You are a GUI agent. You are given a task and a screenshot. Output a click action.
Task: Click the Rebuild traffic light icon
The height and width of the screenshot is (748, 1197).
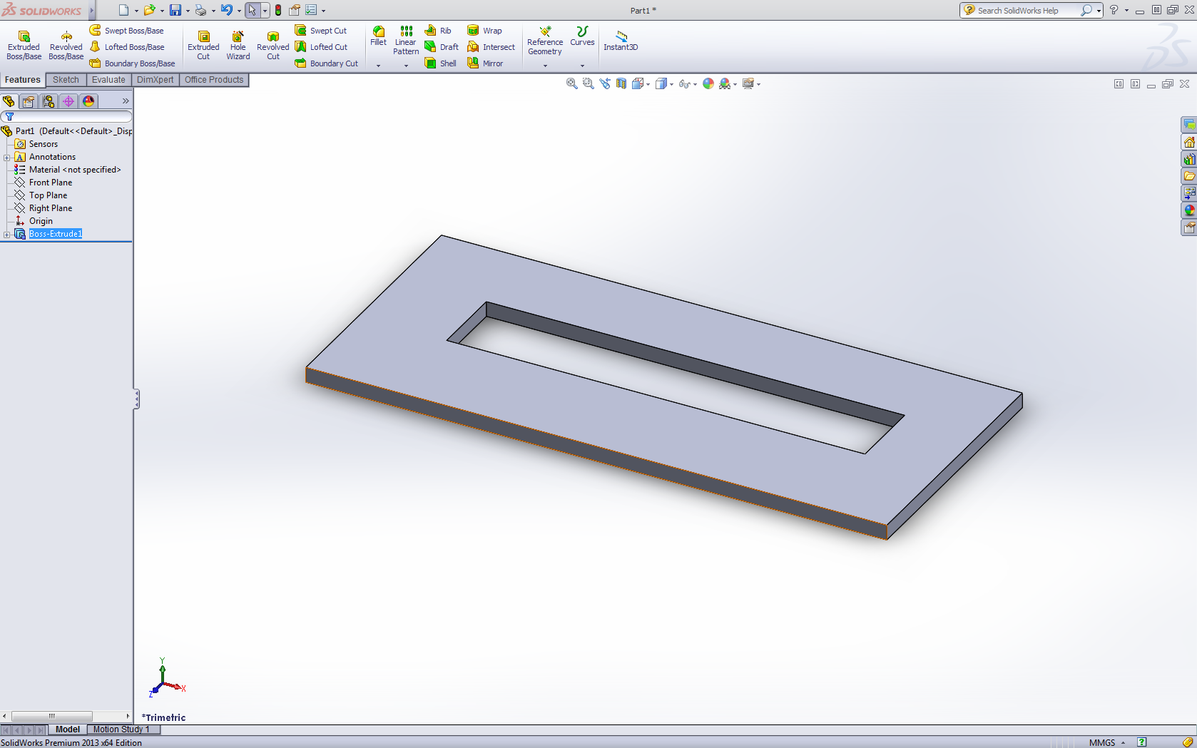(278, 10)
